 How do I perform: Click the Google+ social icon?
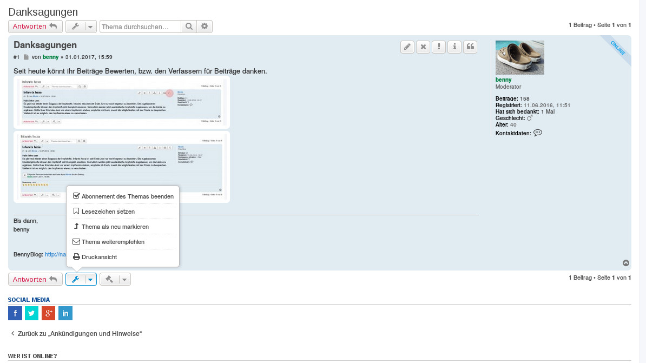point(49,313)
